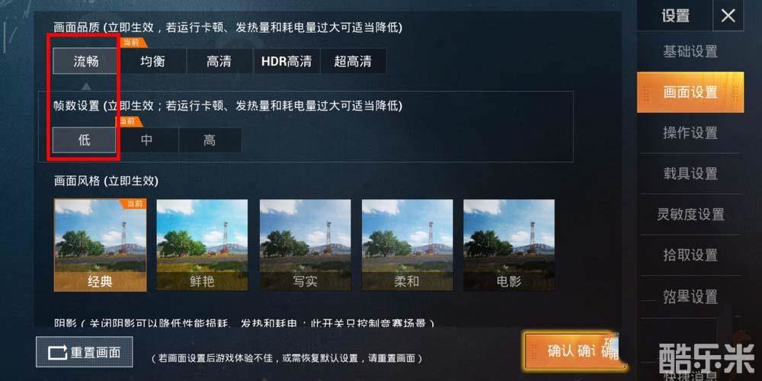Pick the 写实 style thumbnail

pyautogui.click(x=305, y=245)
